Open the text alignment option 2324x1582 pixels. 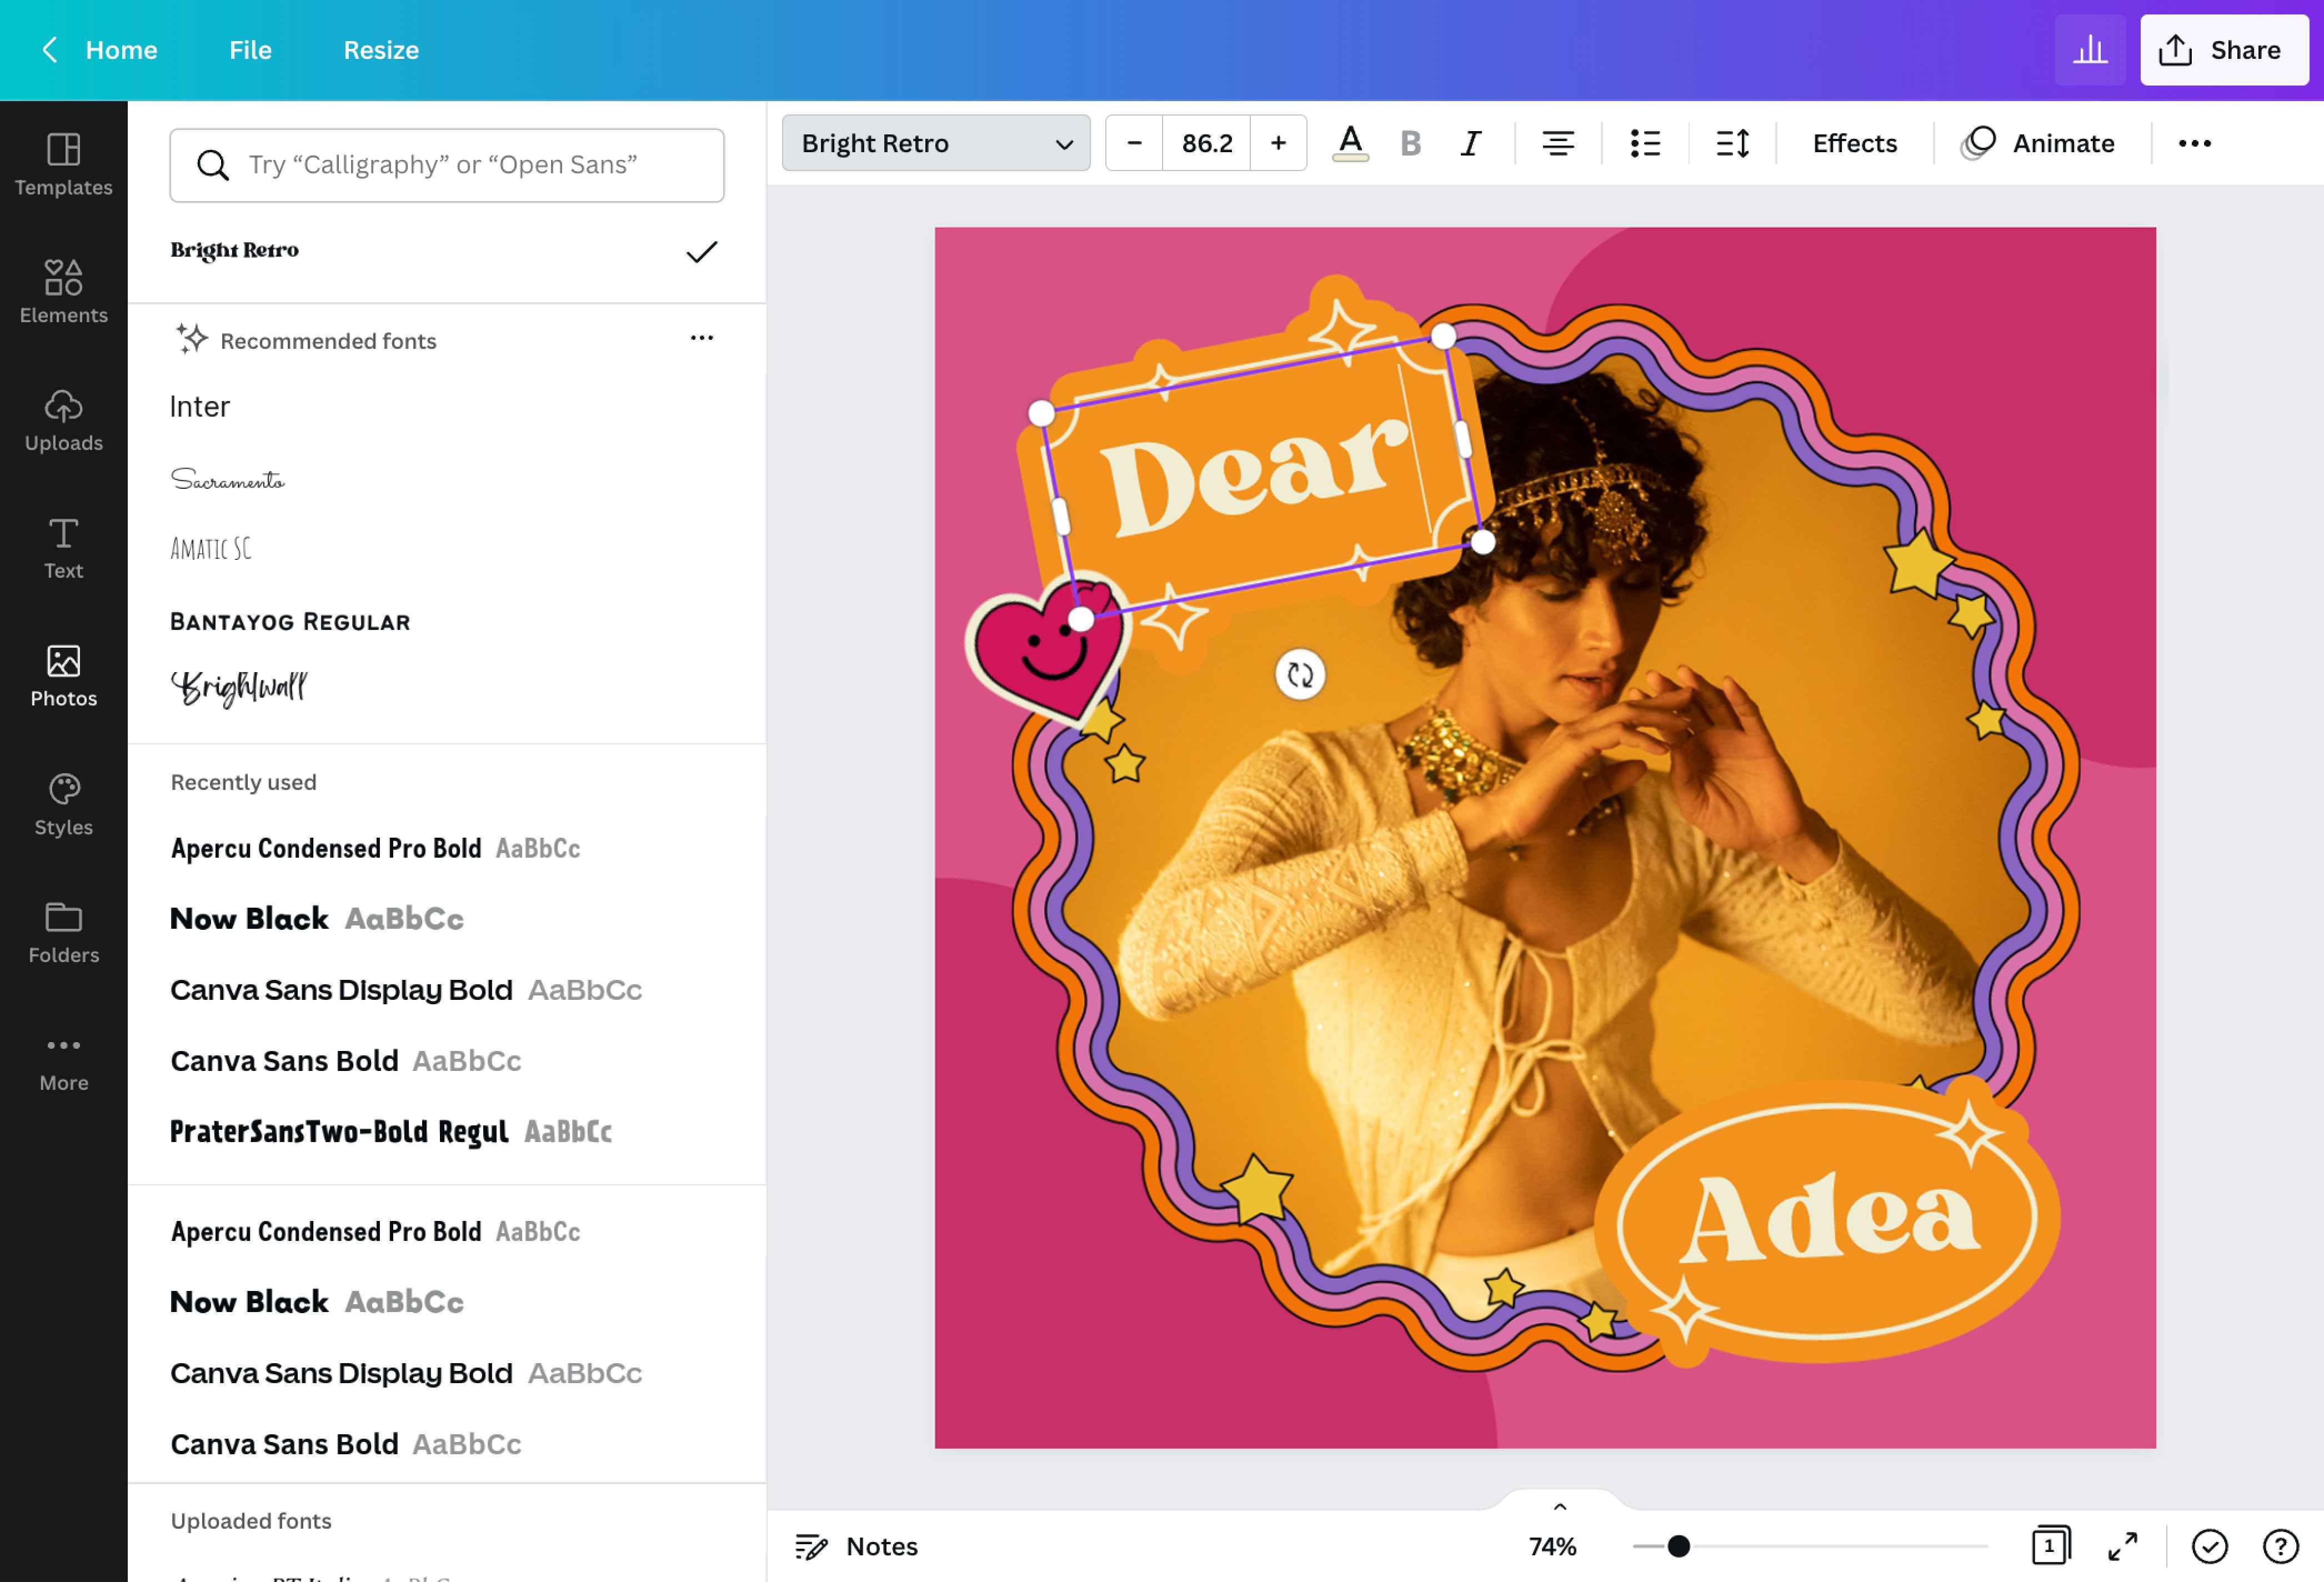tap(1557, 143)
